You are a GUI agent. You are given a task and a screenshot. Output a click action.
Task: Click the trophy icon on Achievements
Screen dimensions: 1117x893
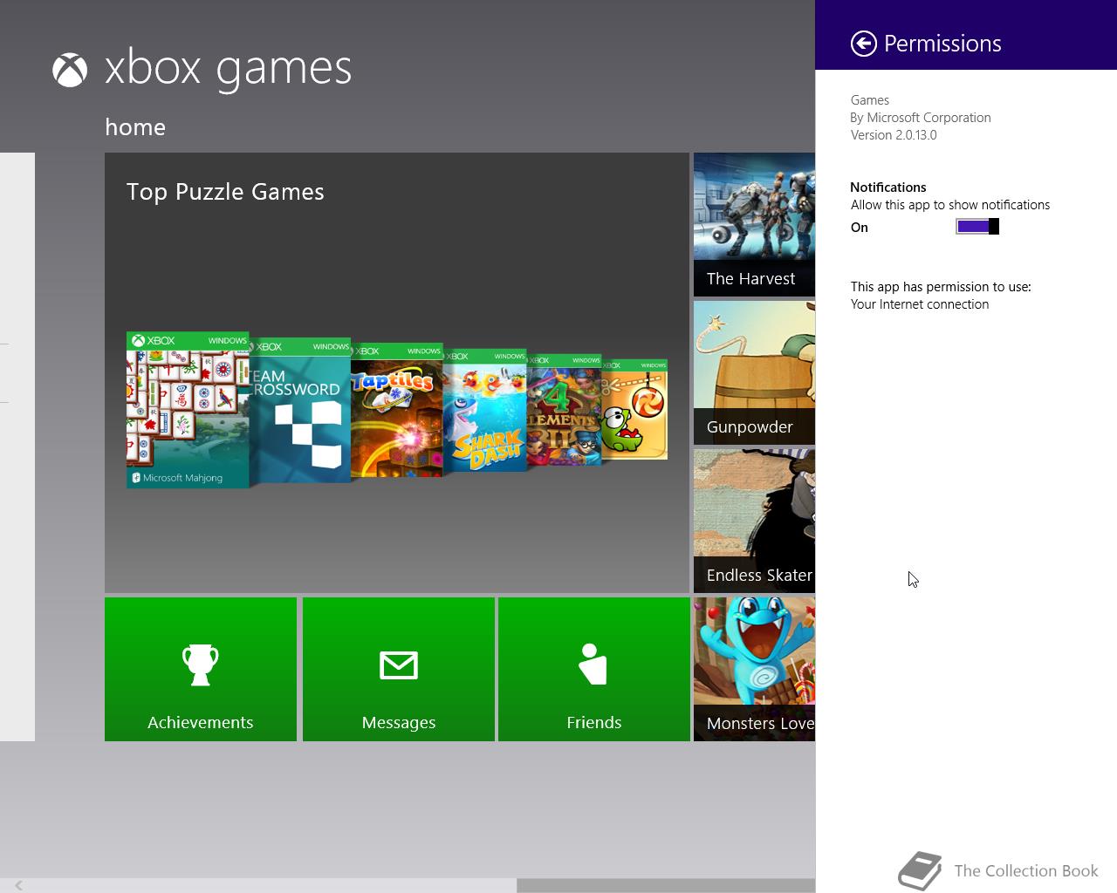[200, 665]
